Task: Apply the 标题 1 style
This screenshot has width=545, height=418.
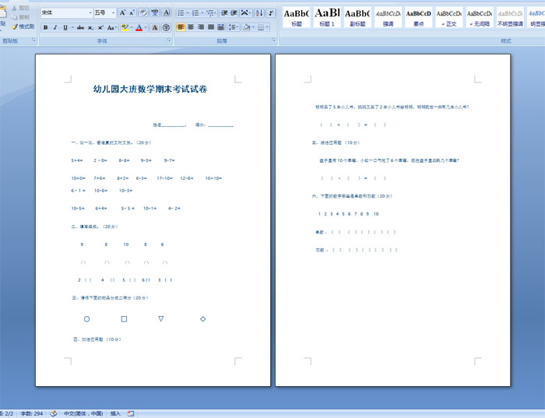Action: click(327, 17)
